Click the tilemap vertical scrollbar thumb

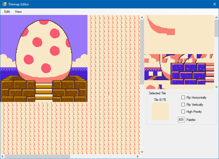[x=142, y=52]
